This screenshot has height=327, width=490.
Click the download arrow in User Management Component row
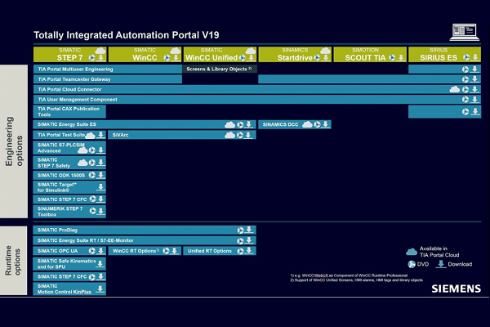pos(474,100)
